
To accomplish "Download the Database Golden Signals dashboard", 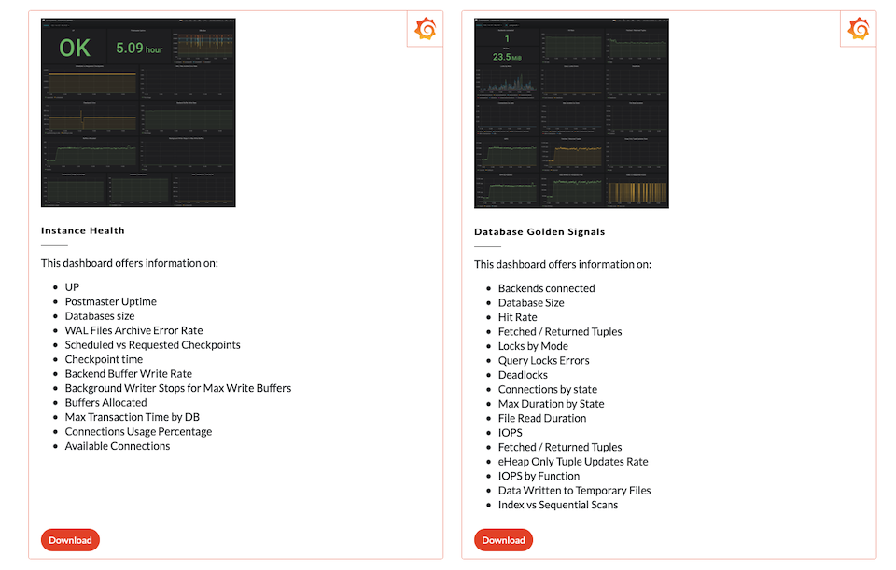I will tap(503, 539).
